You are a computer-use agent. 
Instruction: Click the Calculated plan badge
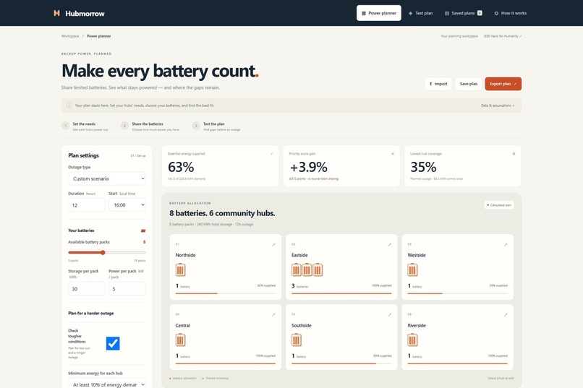(499, 205)
